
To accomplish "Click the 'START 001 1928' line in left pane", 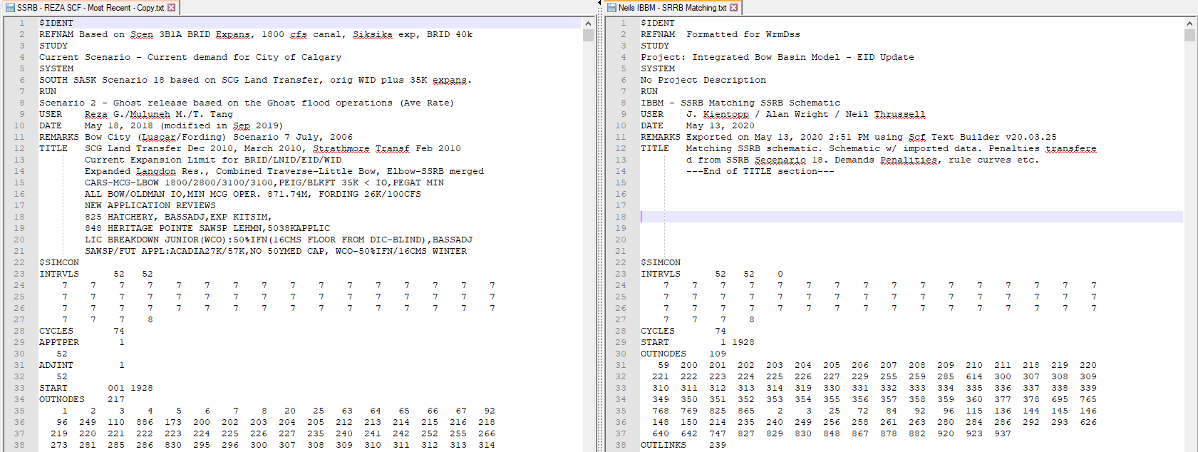I will point(96,388).
